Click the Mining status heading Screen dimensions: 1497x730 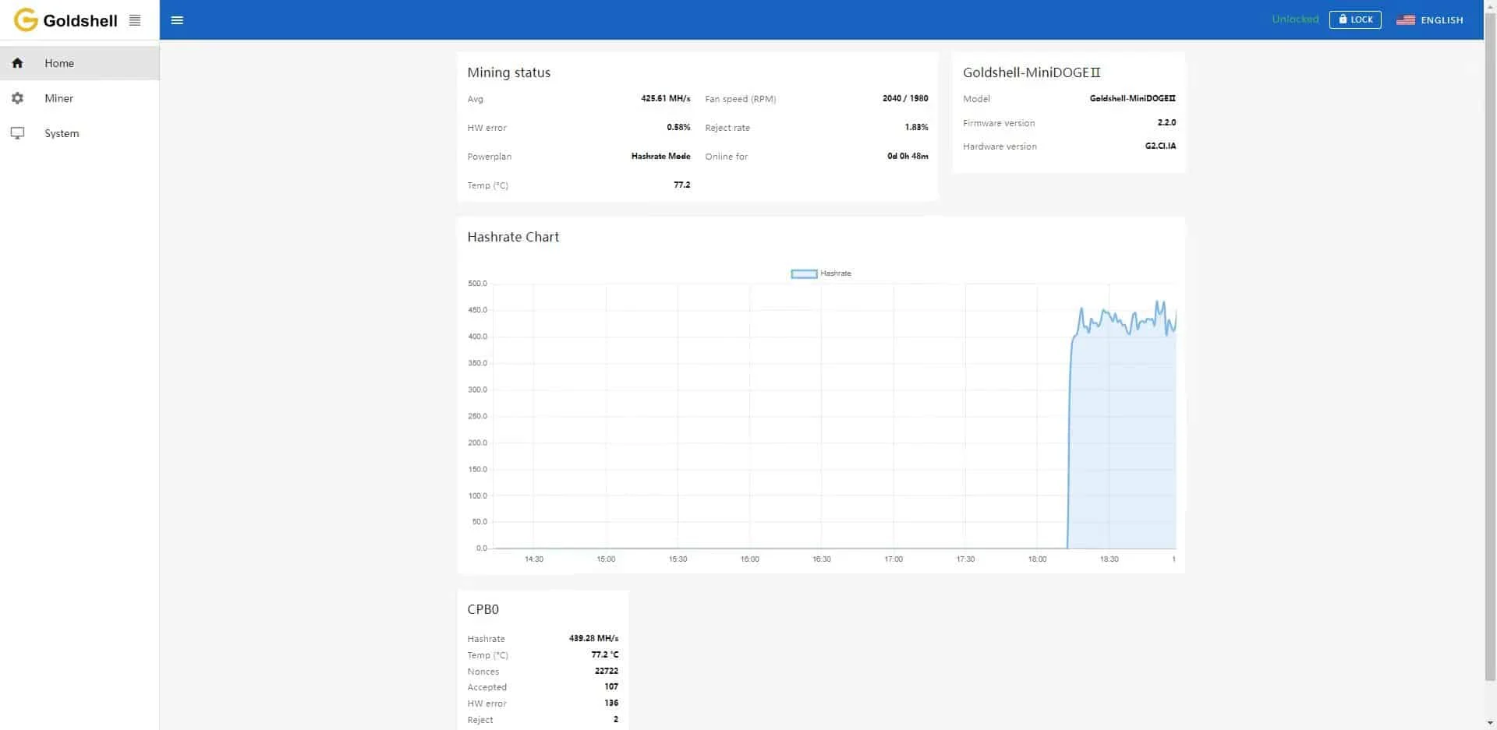pyautogui.click(x=509, y=72)
